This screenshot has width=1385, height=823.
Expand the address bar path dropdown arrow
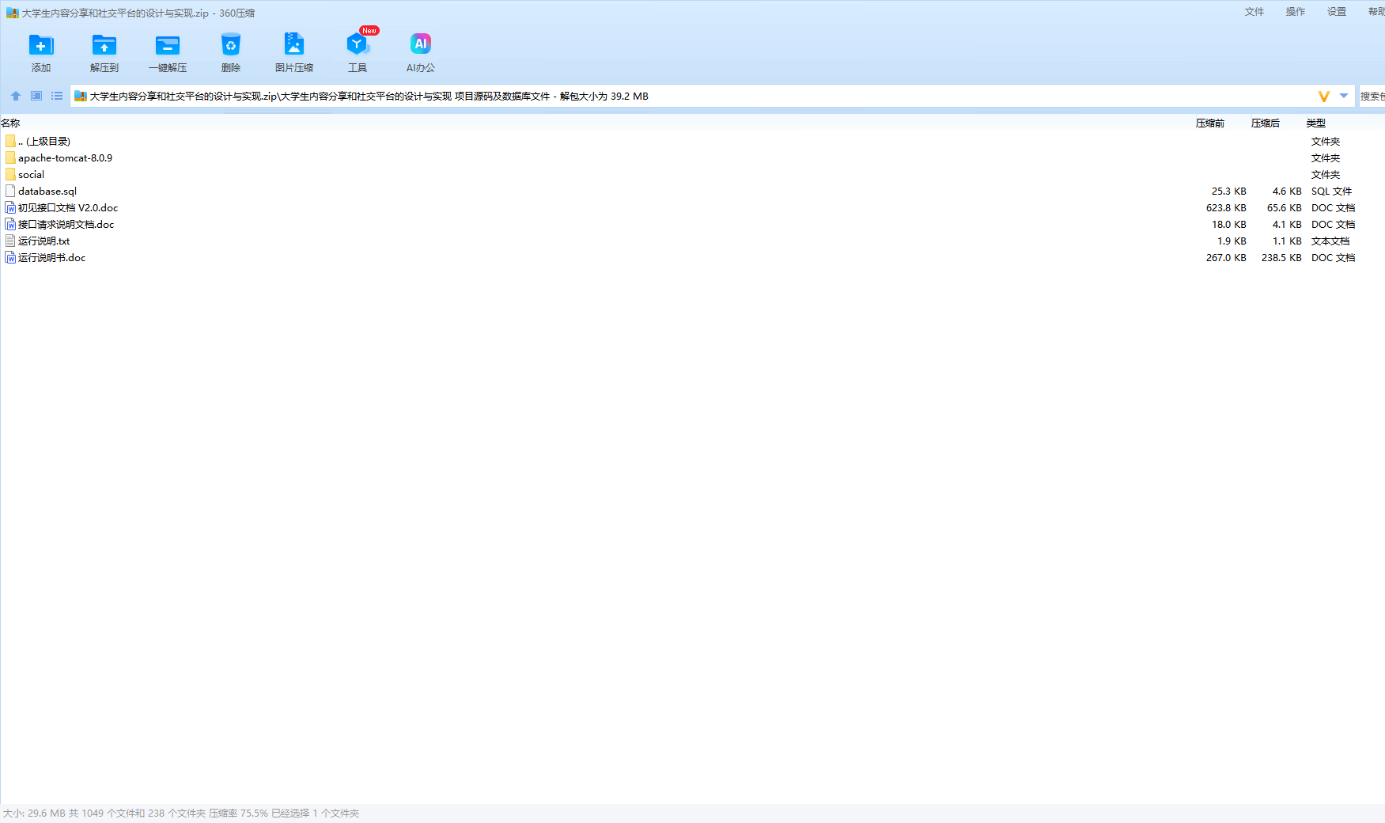1344,96
